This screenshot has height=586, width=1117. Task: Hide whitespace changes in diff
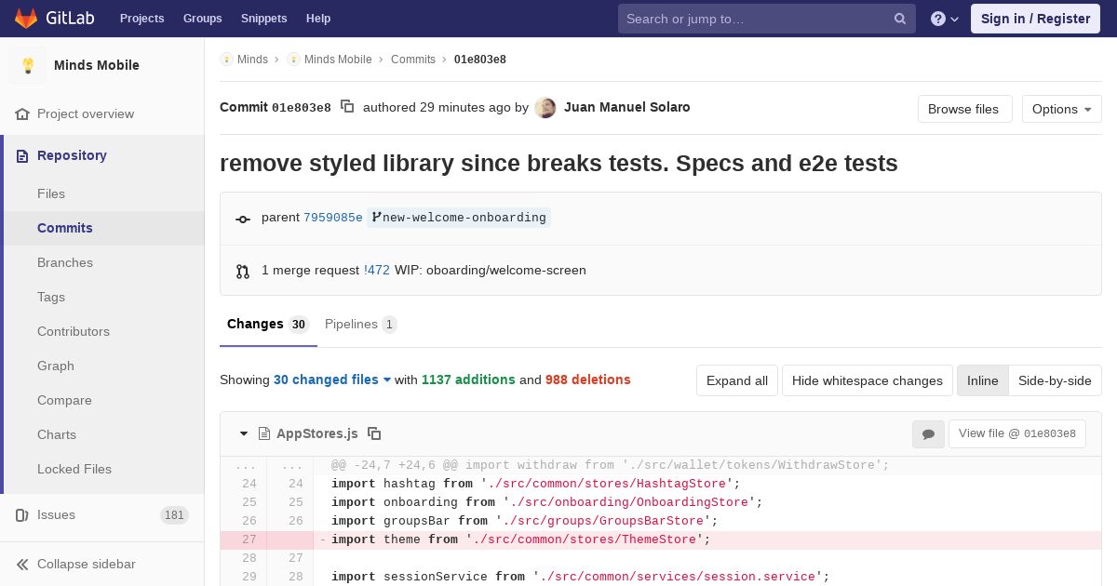click(x=868, y=380)
